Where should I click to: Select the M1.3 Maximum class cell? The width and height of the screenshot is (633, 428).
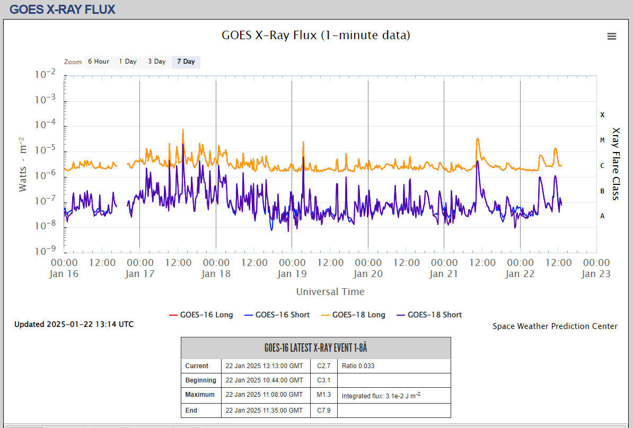tap(324, 395)
